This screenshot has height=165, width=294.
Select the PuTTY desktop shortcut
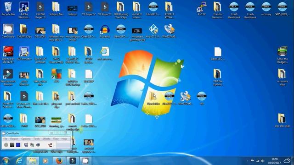(202, 9)
